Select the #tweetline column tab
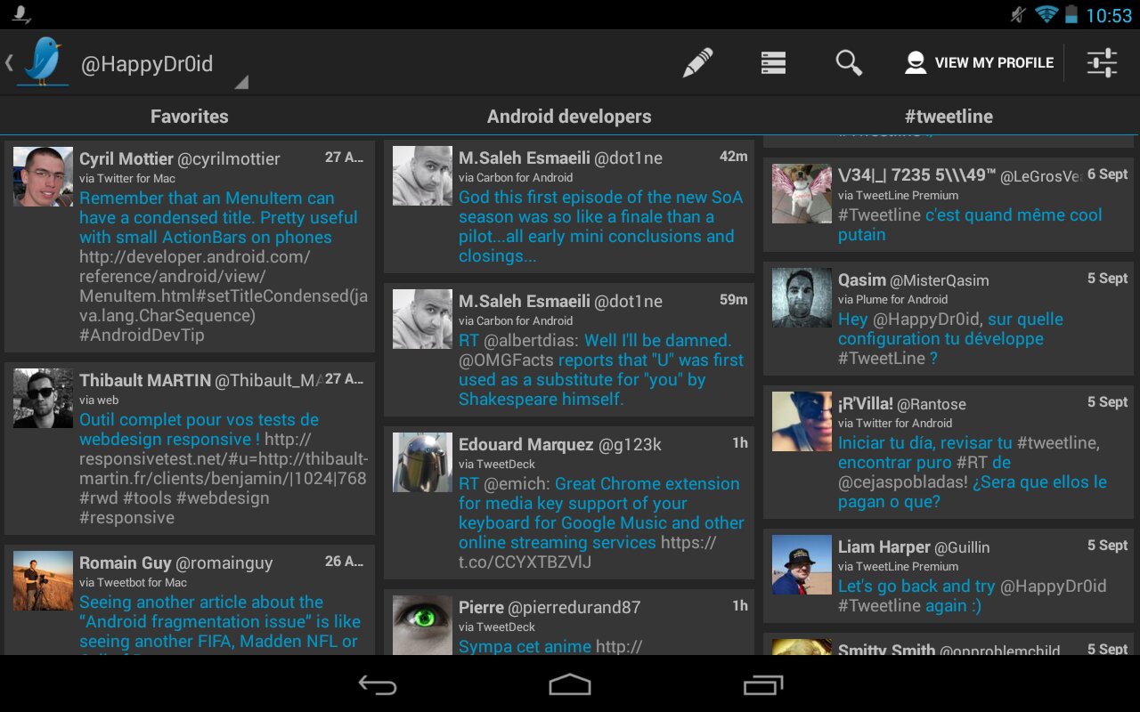The image size is (1140, 712). coord(949,117)
